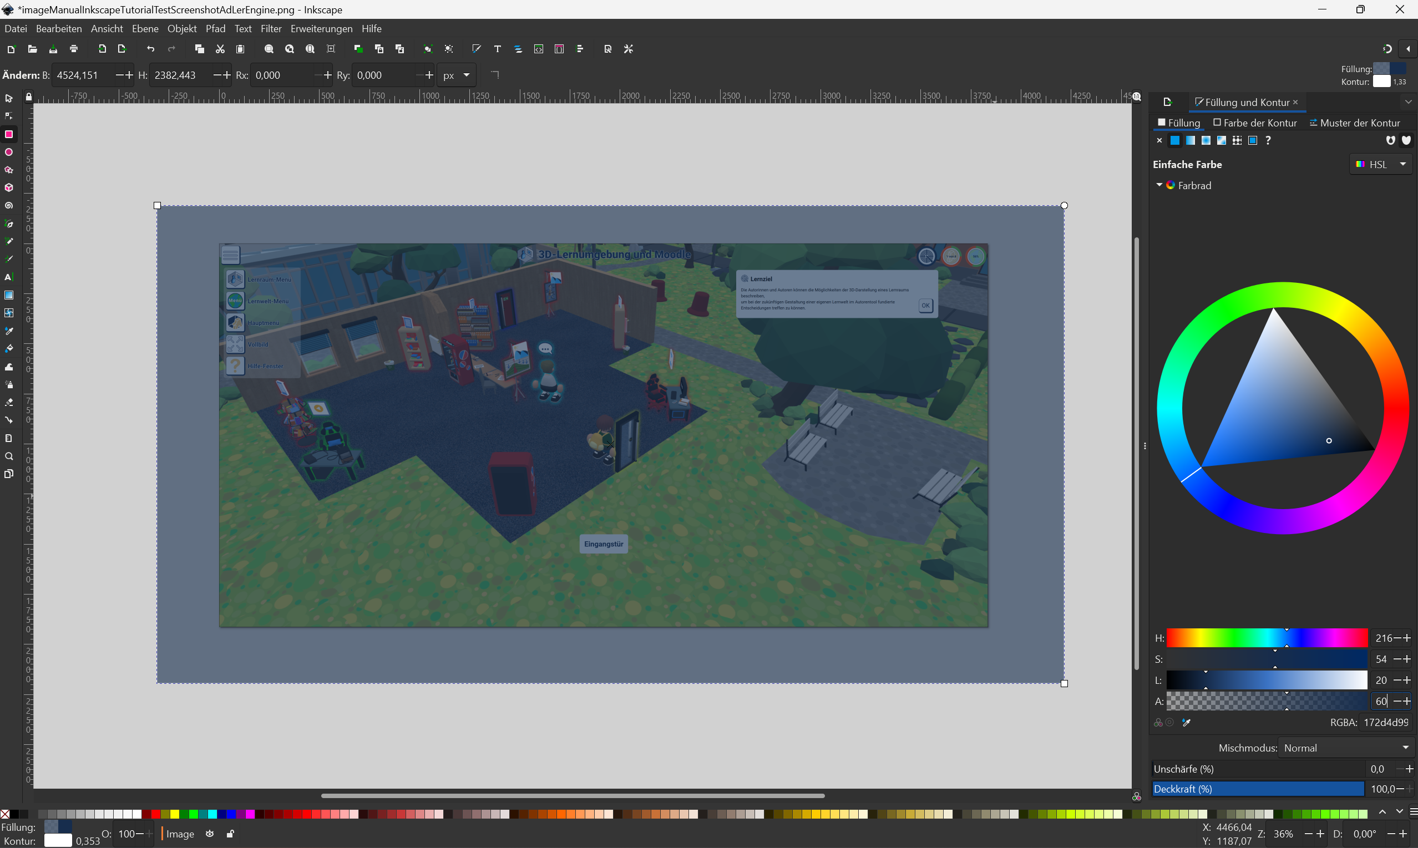The image size is (1418, 848).
Task: Click the RGBA hex value field
Action: (1385, 722)
